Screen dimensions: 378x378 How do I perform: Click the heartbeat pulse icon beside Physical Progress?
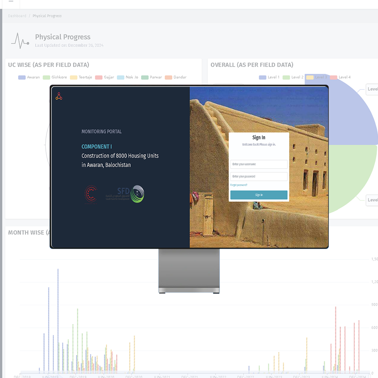point(20,41)
